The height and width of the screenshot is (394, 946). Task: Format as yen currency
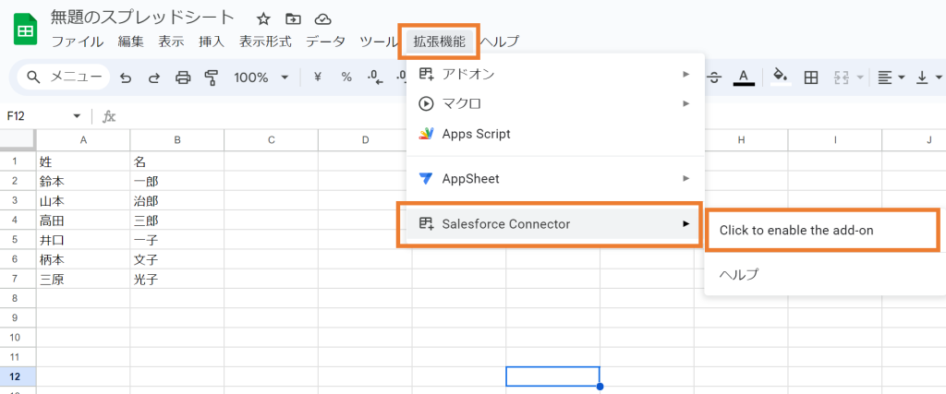(318, 78)
